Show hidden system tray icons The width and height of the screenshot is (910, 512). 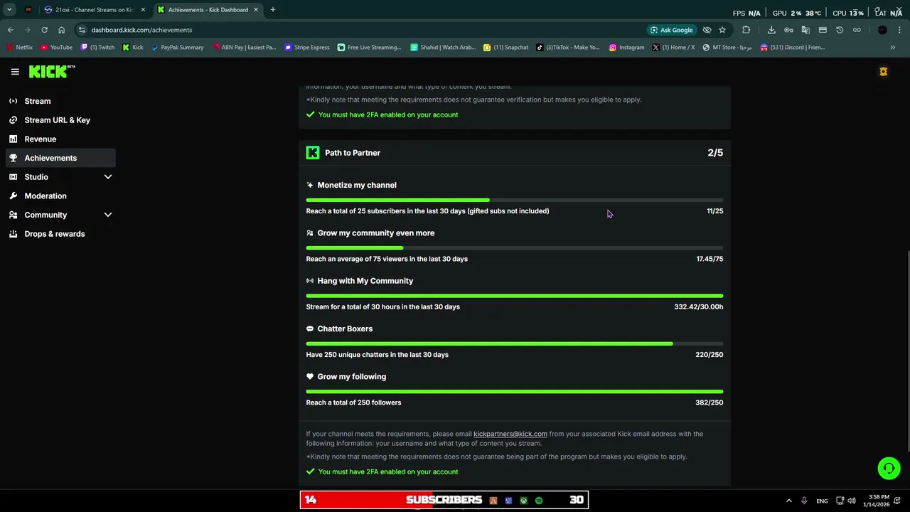[788, 501]
